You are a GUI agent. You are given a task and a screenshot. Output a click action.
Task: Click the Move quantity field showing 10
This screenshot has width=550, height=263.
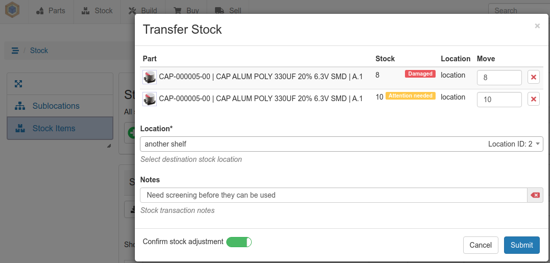[499, 100]
